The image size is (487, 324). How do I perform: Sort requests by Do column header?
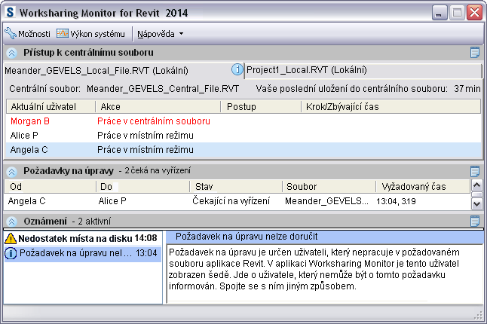[143, 187]
